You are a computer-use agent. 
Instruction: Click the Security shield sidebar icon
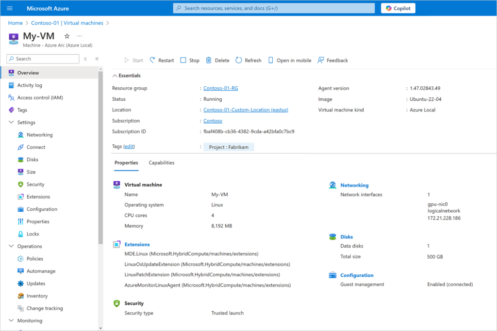[x=20, y=184]
